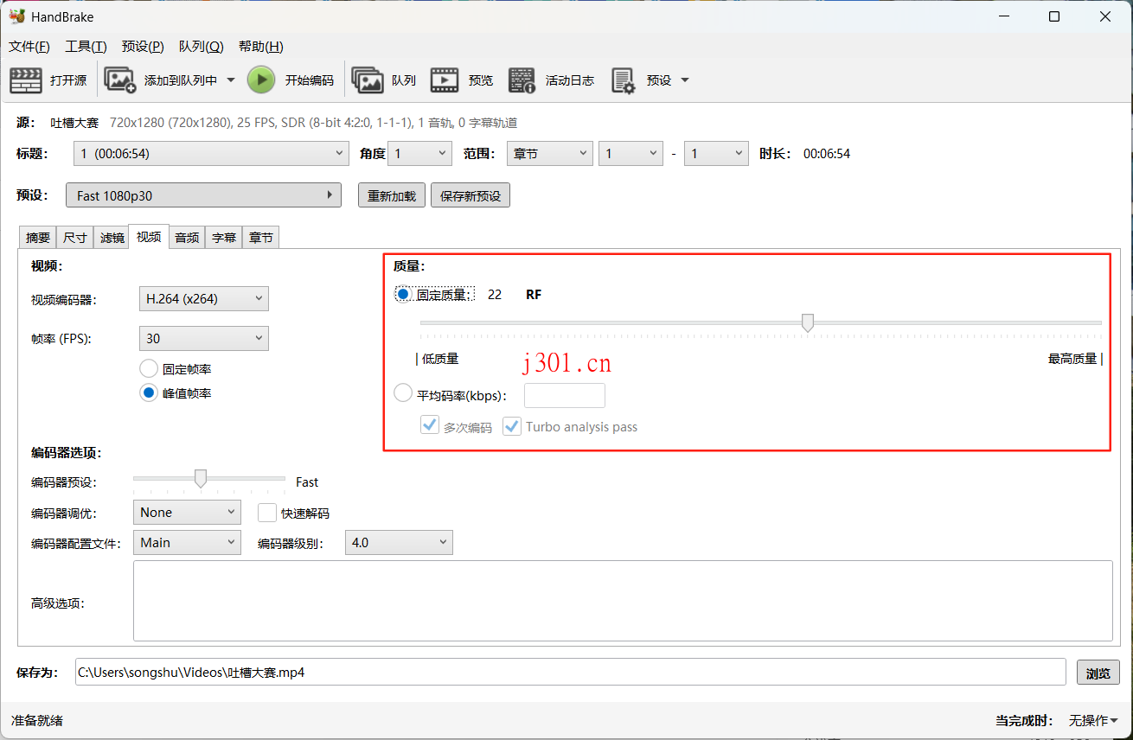
Task: Open the encoder profile Main dropdown
Action: (x=187, y=543)
